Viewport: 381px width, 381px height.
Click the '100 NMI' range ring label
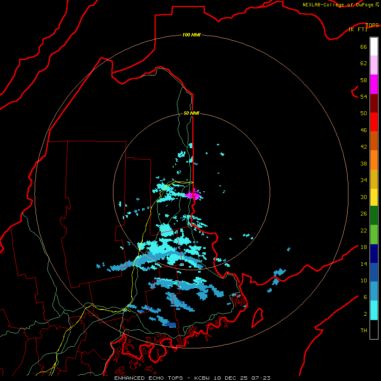[191, 35]
